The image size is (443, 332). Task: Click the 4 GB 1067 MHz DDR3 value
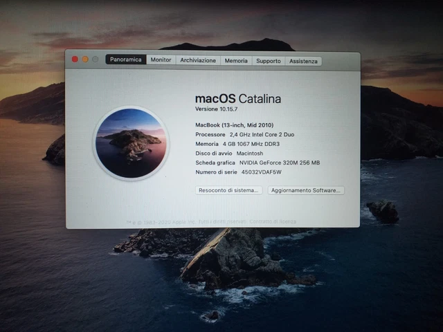pos(251,144)
